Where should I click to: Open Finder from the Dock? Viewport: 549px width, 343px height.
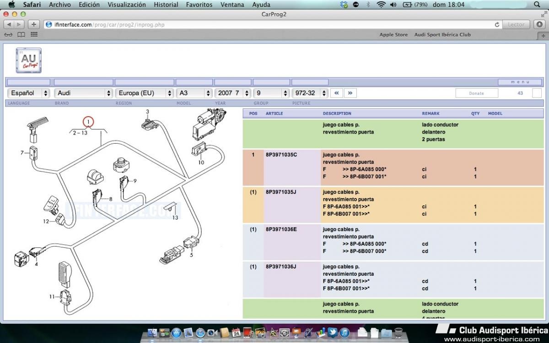click(153, 333)
